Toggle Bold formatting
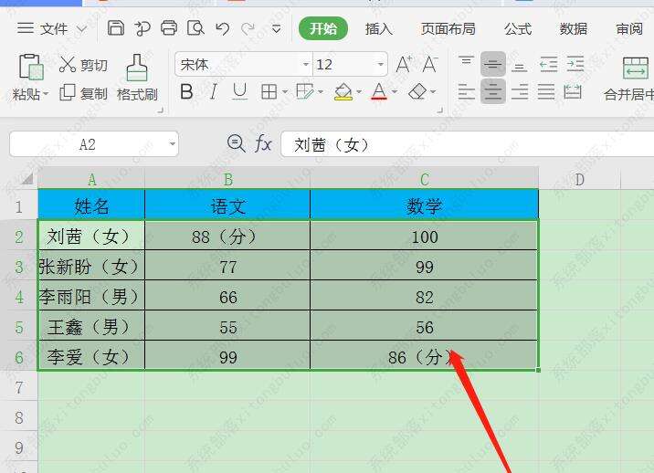 [x=186, y=91]
